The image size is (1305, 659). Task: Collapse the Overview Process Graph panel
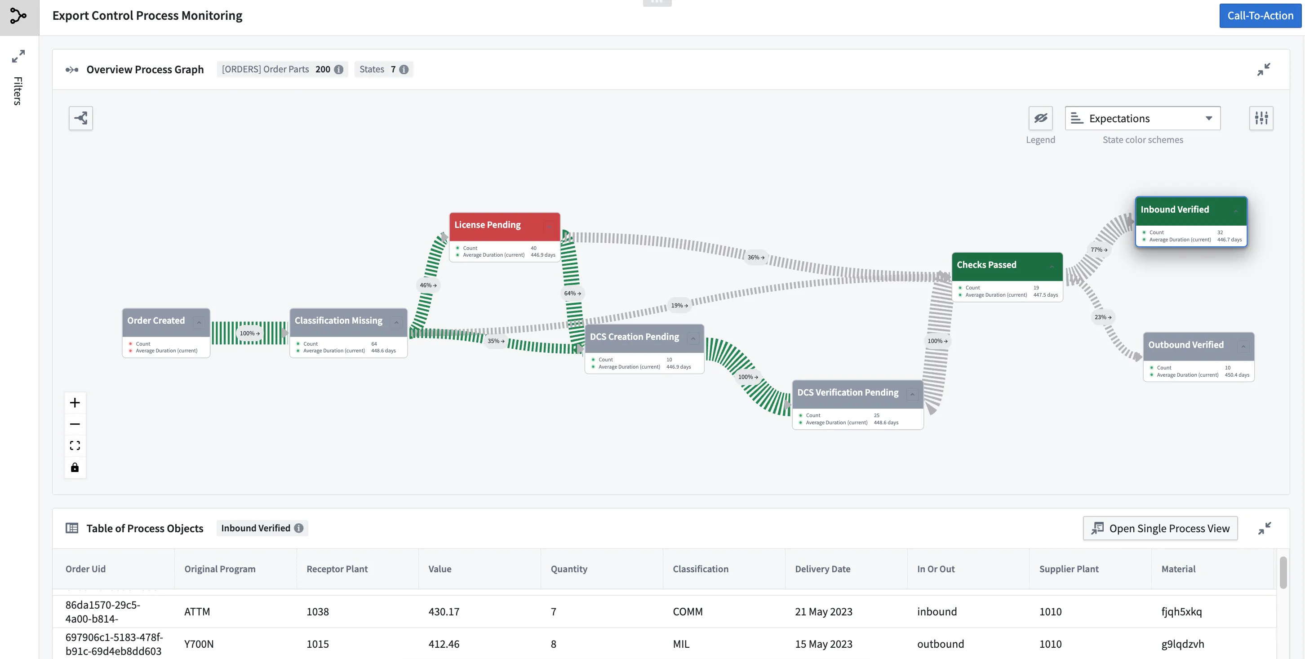[1264, 69]
